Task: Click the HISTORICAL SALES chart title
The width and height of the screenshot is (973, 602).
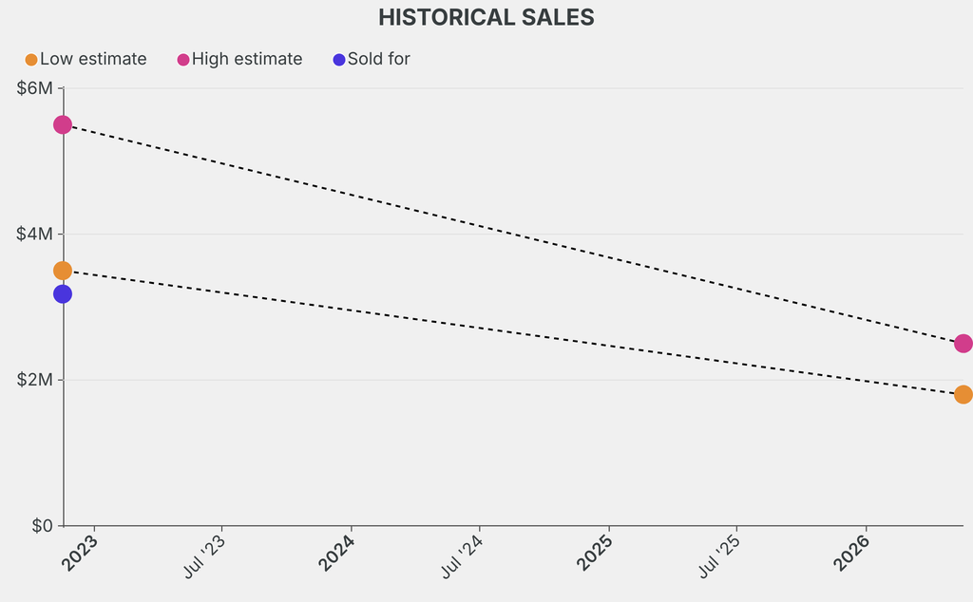Action: (x=486, y=17)
